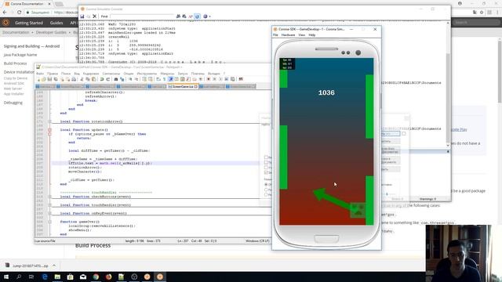The height and width of the screenshot is (282, 502).
Task: Expand the fold marker at 'local function touchHandler(event)'
Action: [49, 205]
